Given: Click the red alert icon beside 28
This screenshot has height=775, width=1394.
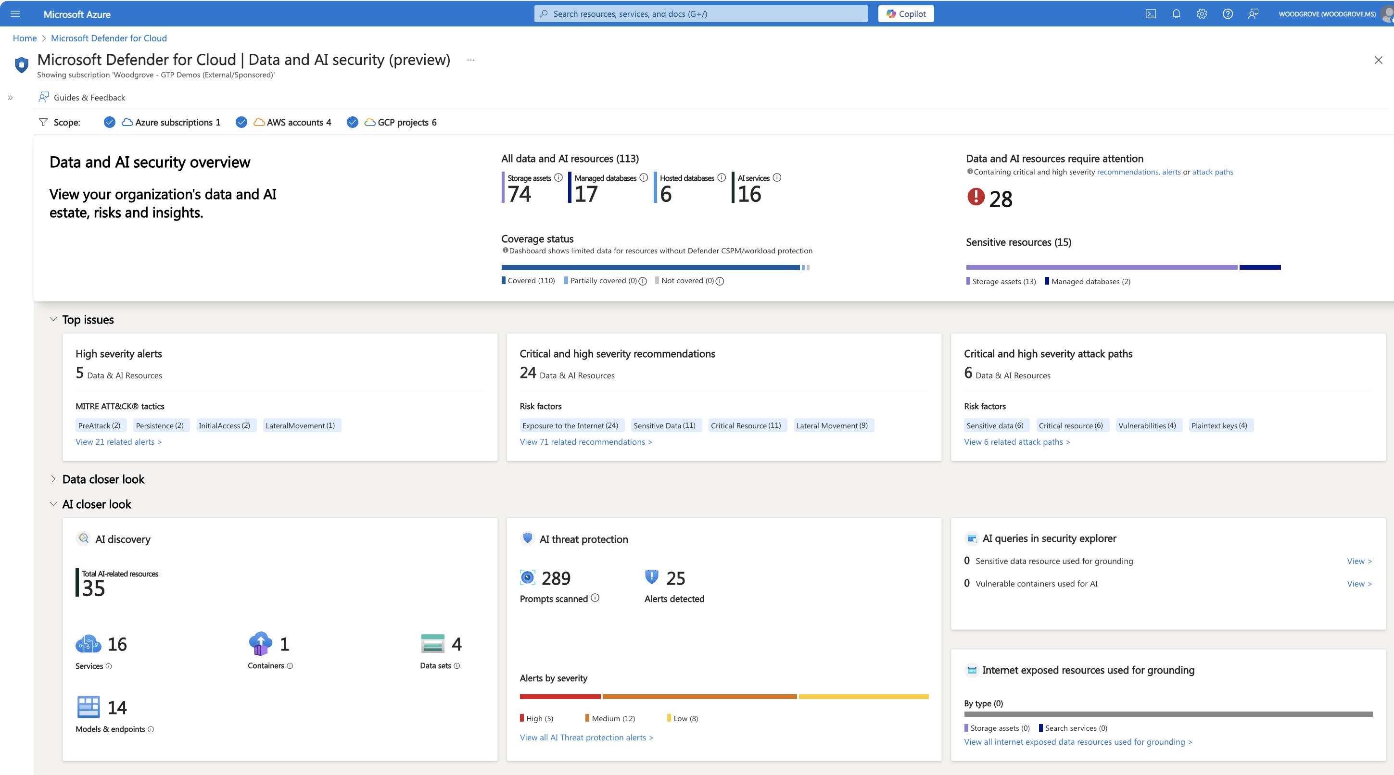Looking at the screenshot, I should pos(976,196).
